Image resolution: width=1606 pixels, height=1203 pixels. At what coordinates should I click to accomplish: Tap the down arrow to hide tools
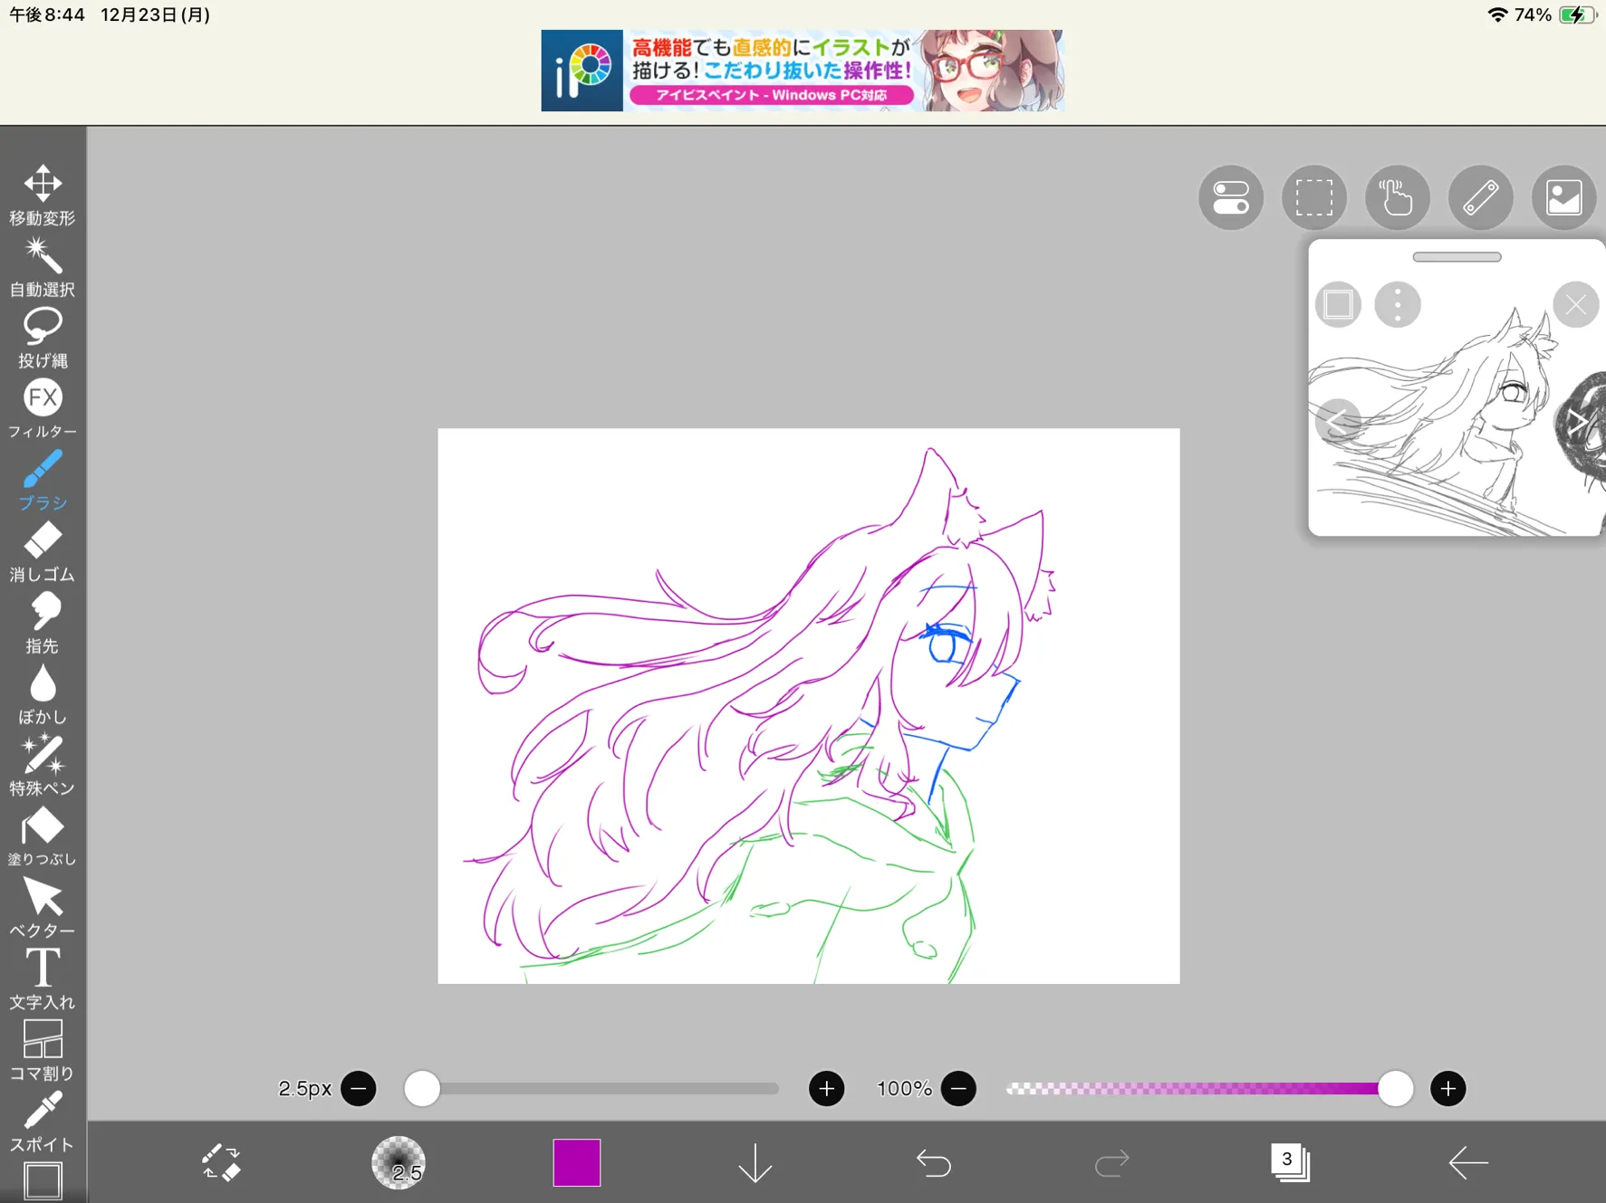[x=755, y=1162]
